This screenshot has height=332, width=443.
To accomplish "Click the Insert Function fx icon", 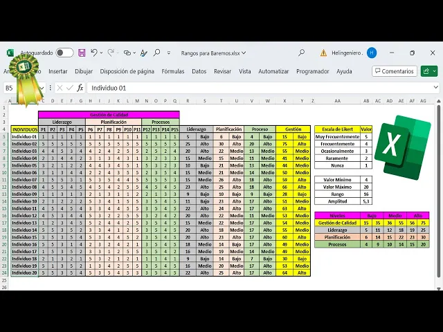I will 80,88.
